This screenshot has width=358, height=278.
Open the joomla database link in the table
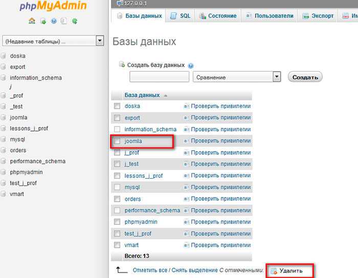click(x=133, y=141)
